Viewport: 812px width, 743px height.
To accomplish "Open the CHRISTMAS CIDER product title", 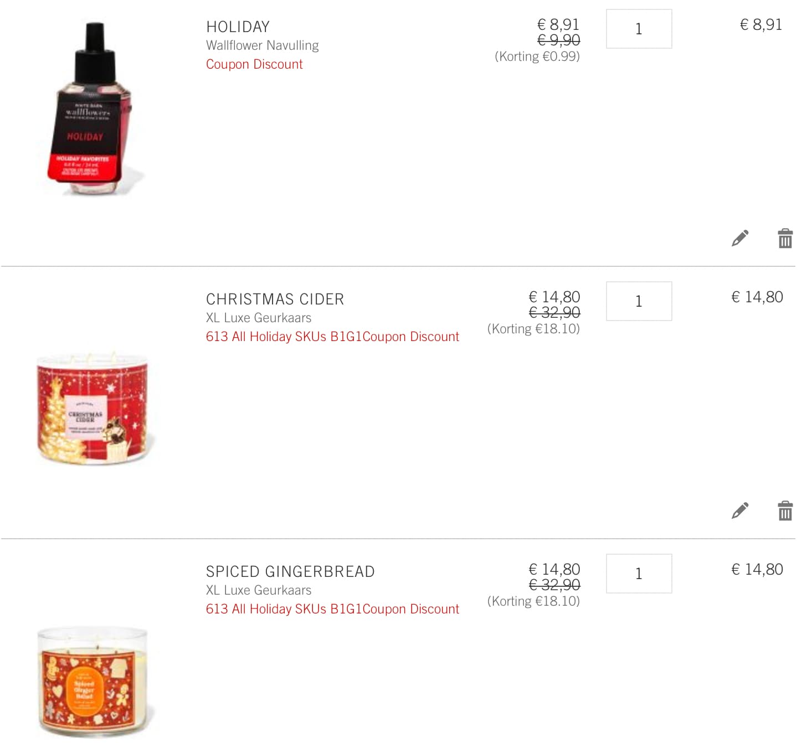I will pos(275,299).
